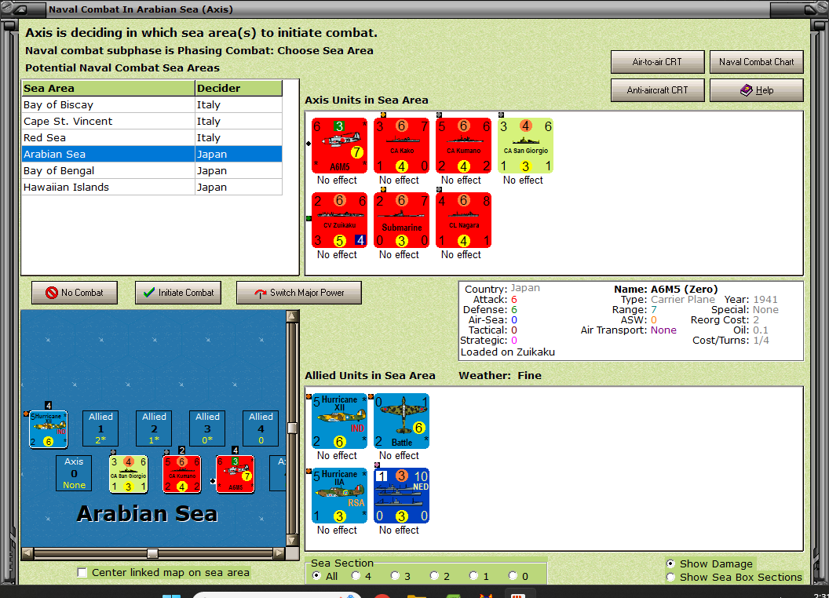The height and width of the screenshot is (598, 829).
Task: Select sea section 0 radio button
Action: [x=513, y=576]
